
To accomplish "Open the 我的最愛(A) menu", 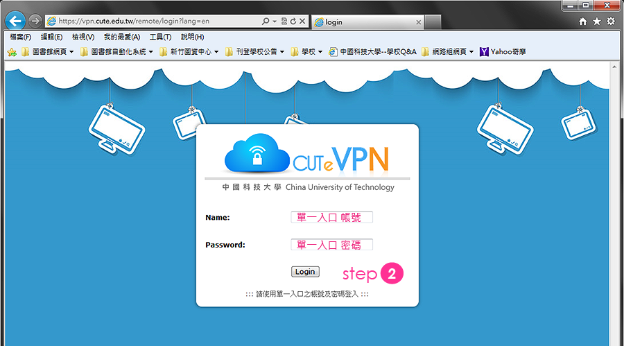I will tap(122, 37).
